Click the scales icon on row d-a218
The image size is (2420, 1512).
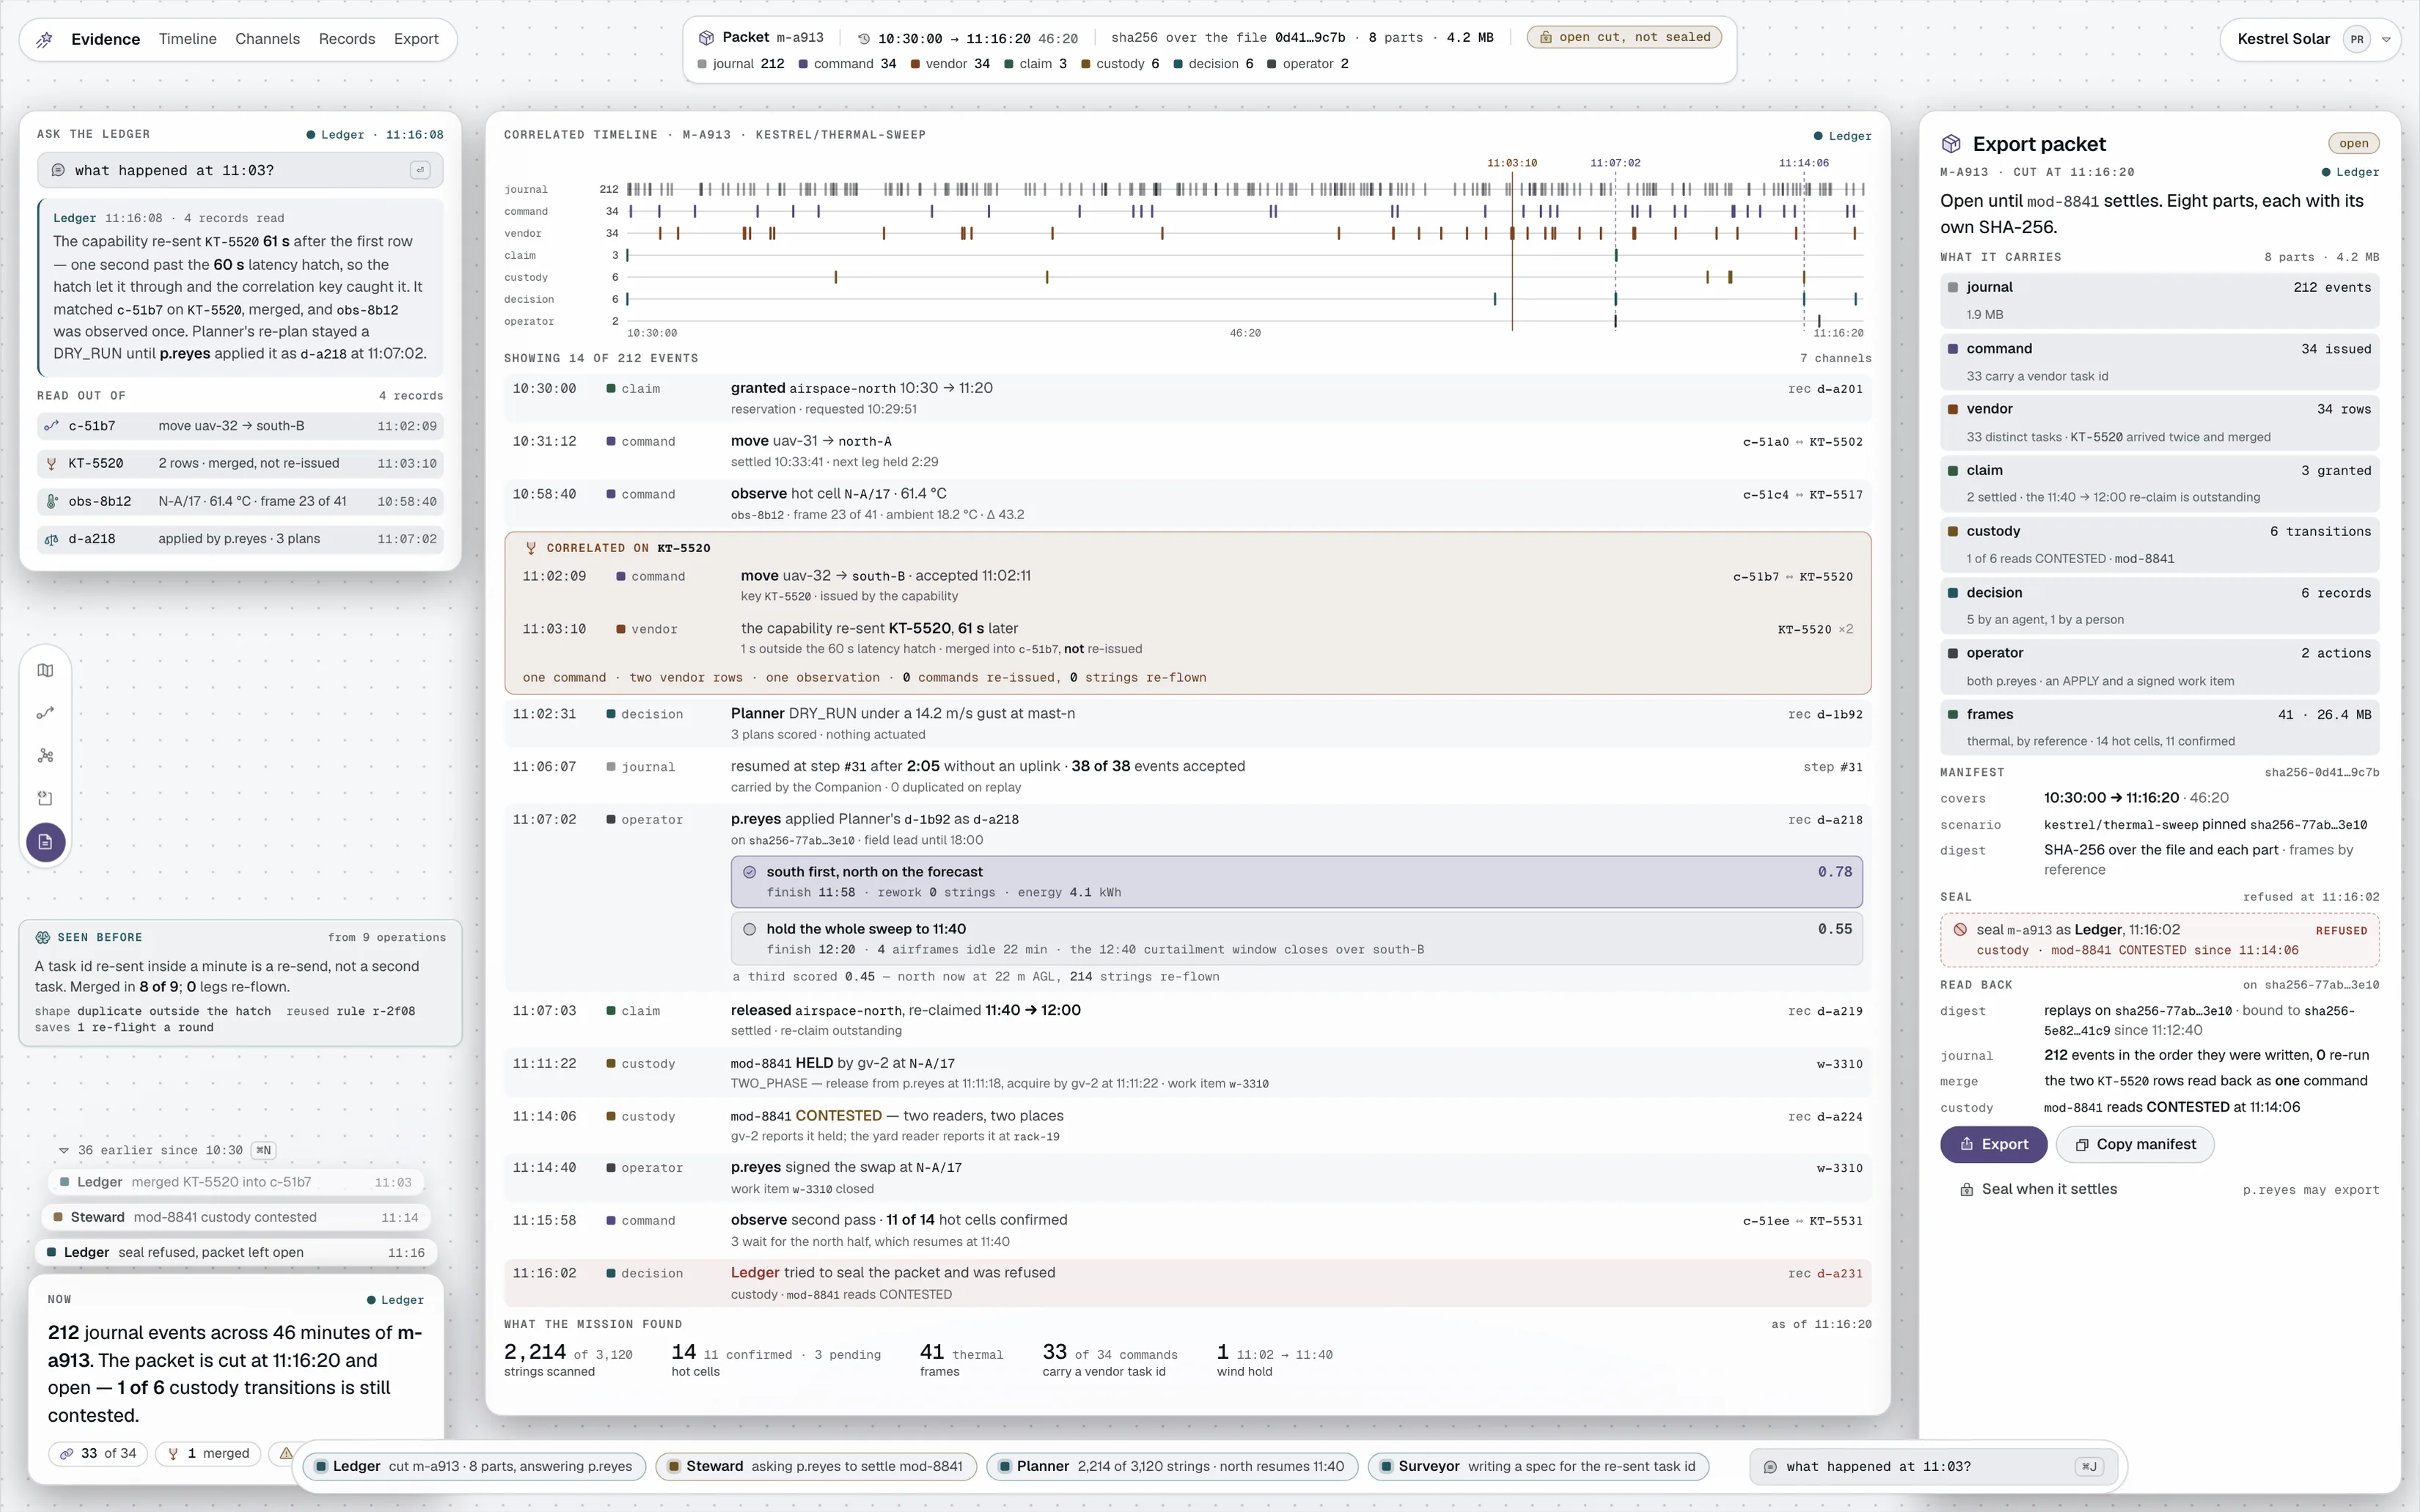point(52,539)
